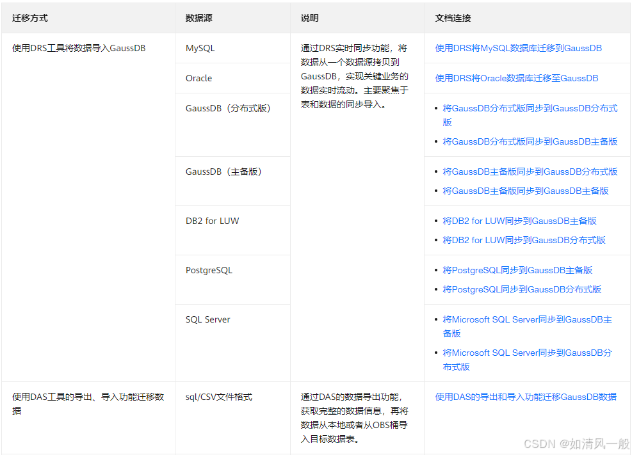
Task: Open link 将GaussDB分布式版同步到GaussDB主备版
Action: 530,141
